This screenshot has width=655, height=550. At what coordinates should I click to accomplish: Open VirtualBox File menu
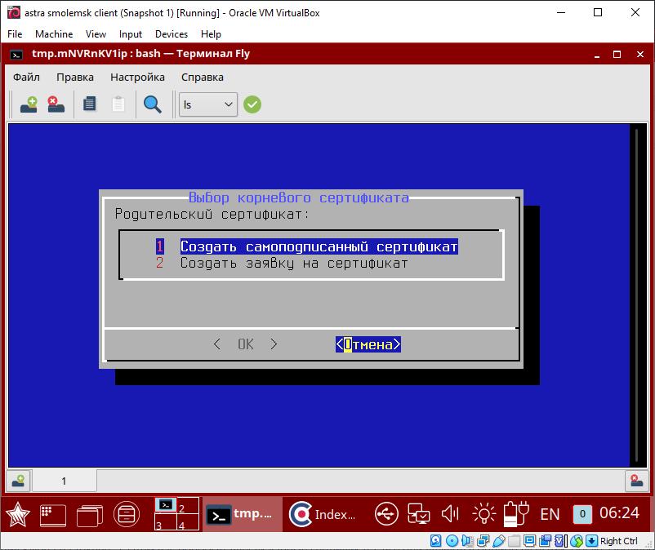[15, 33]
